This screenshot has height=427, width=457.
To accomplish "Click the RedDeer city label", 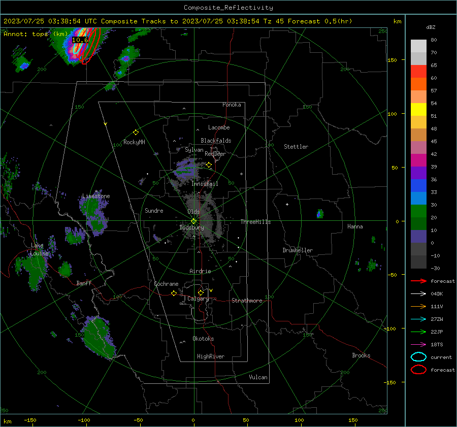I will click(x=215, y=154).
